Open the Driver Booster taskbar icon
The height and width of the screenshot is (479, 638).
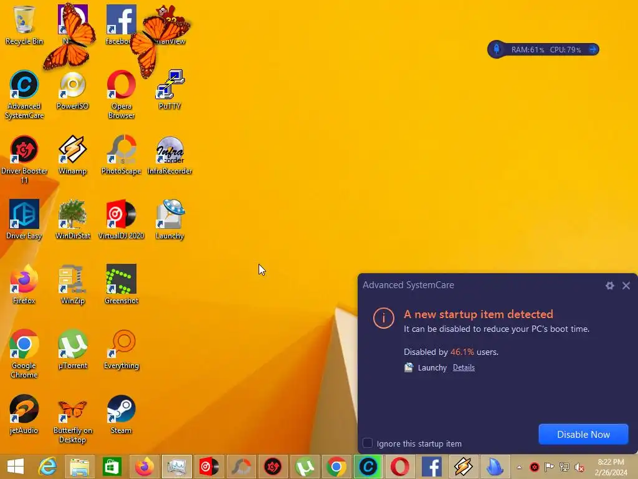click(273, 467)
